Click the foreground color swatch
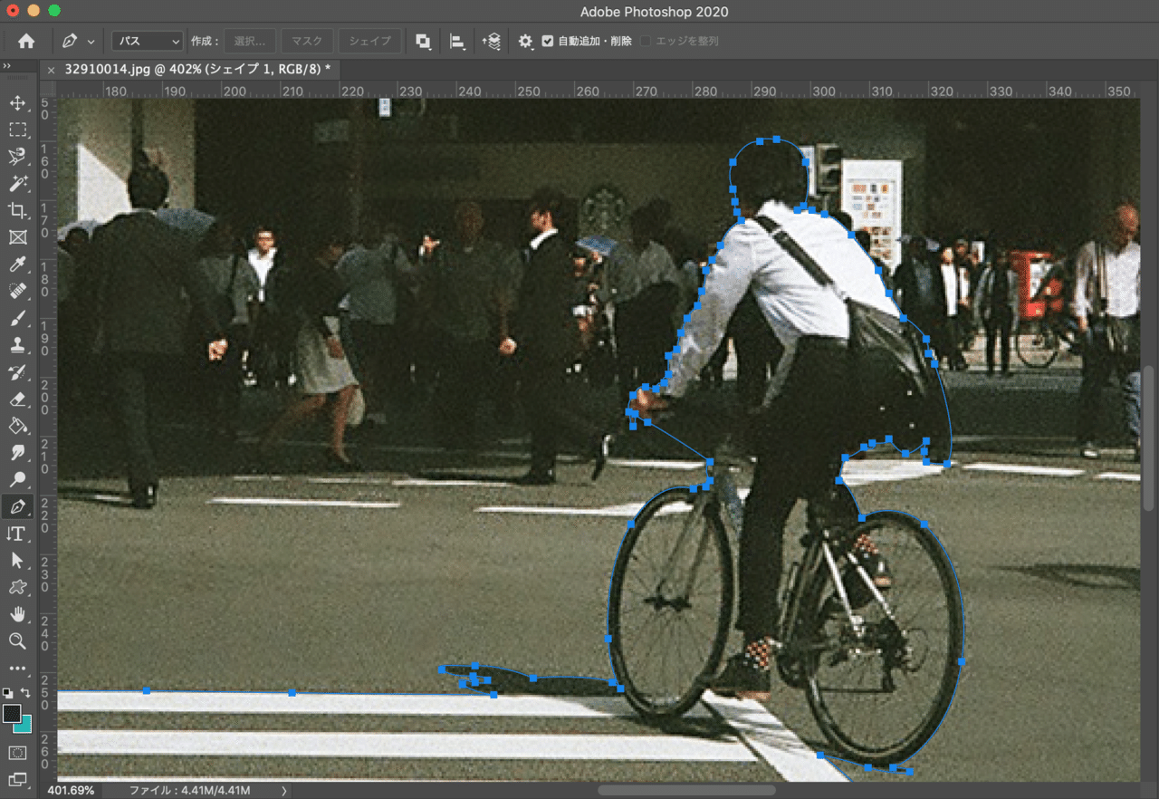 [10, 713]
